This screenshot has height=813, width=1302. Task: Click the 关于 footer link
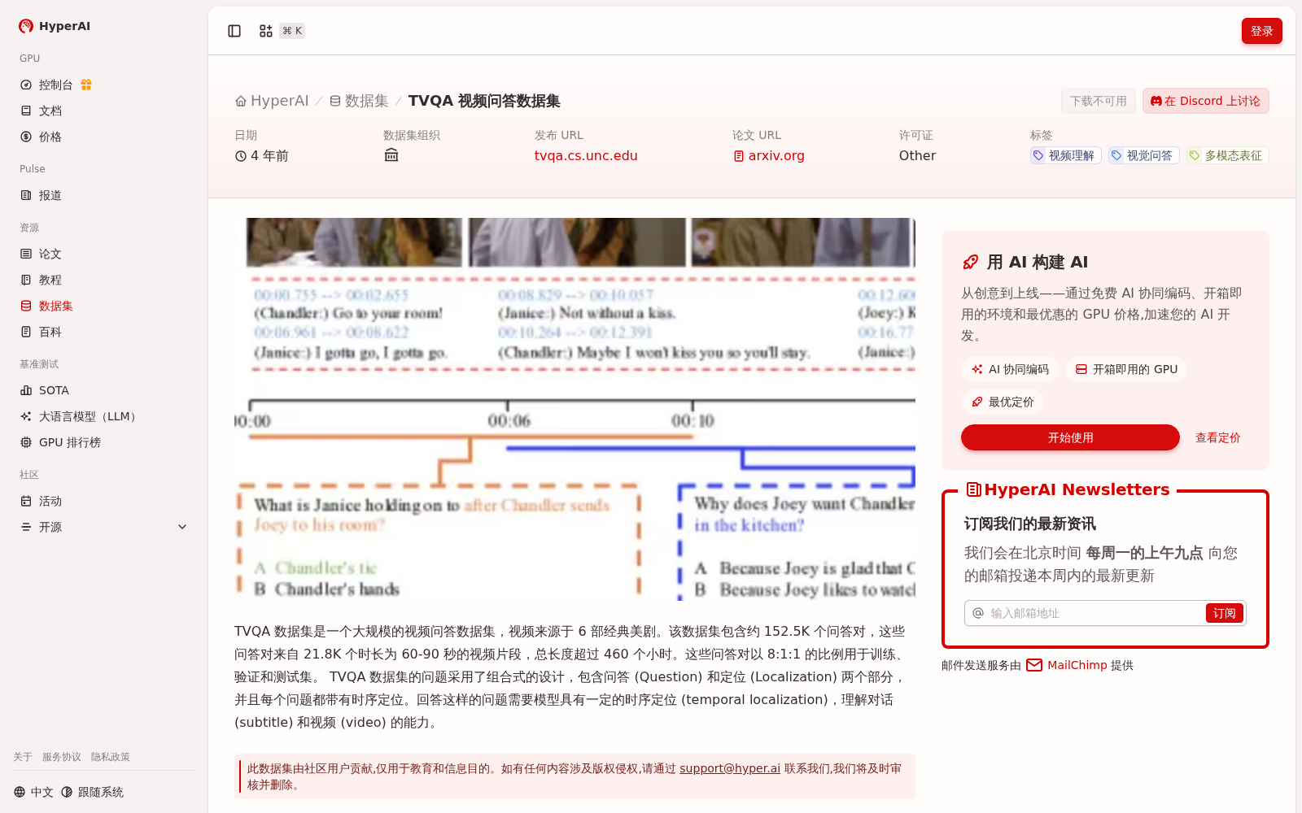click(23, 757)
